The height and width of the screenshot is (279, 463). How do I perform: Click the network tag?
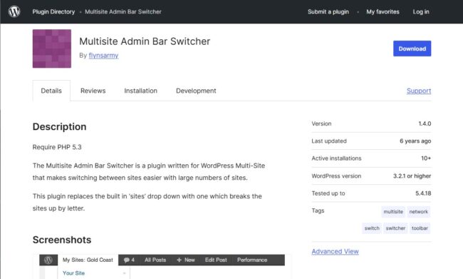click(418, 211)
